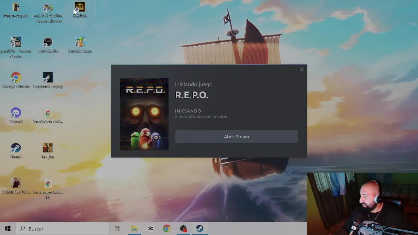Select the pes2013 Stadium shortcut icon
Screen dimensions: 418x235
tap(48, 13)
